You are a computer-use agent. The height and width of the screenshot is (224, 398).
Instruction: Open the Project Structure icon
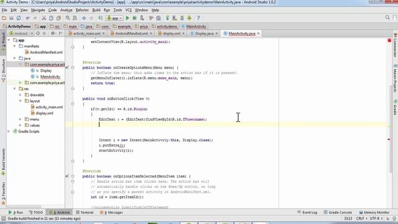[x=159, y=18]
